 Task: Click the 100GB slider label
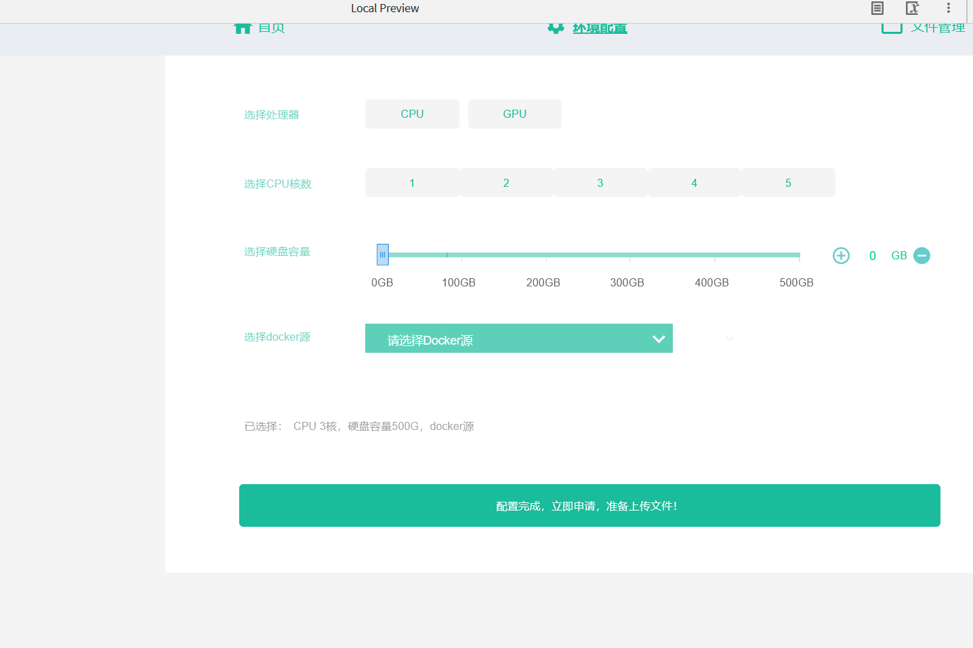coord(459,282)
